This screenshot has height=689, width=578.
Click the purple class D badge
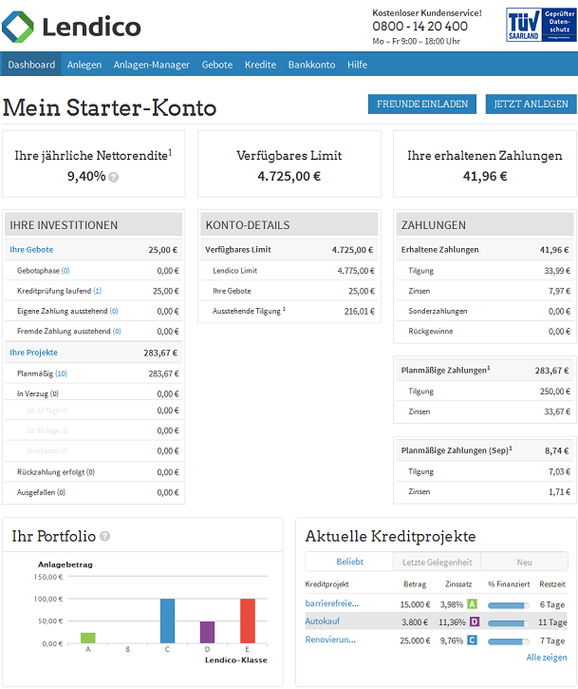(x=475, y=622)
